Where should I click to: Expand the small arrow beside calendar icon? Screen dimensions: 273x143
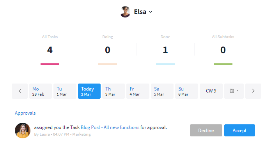point(238,91)
